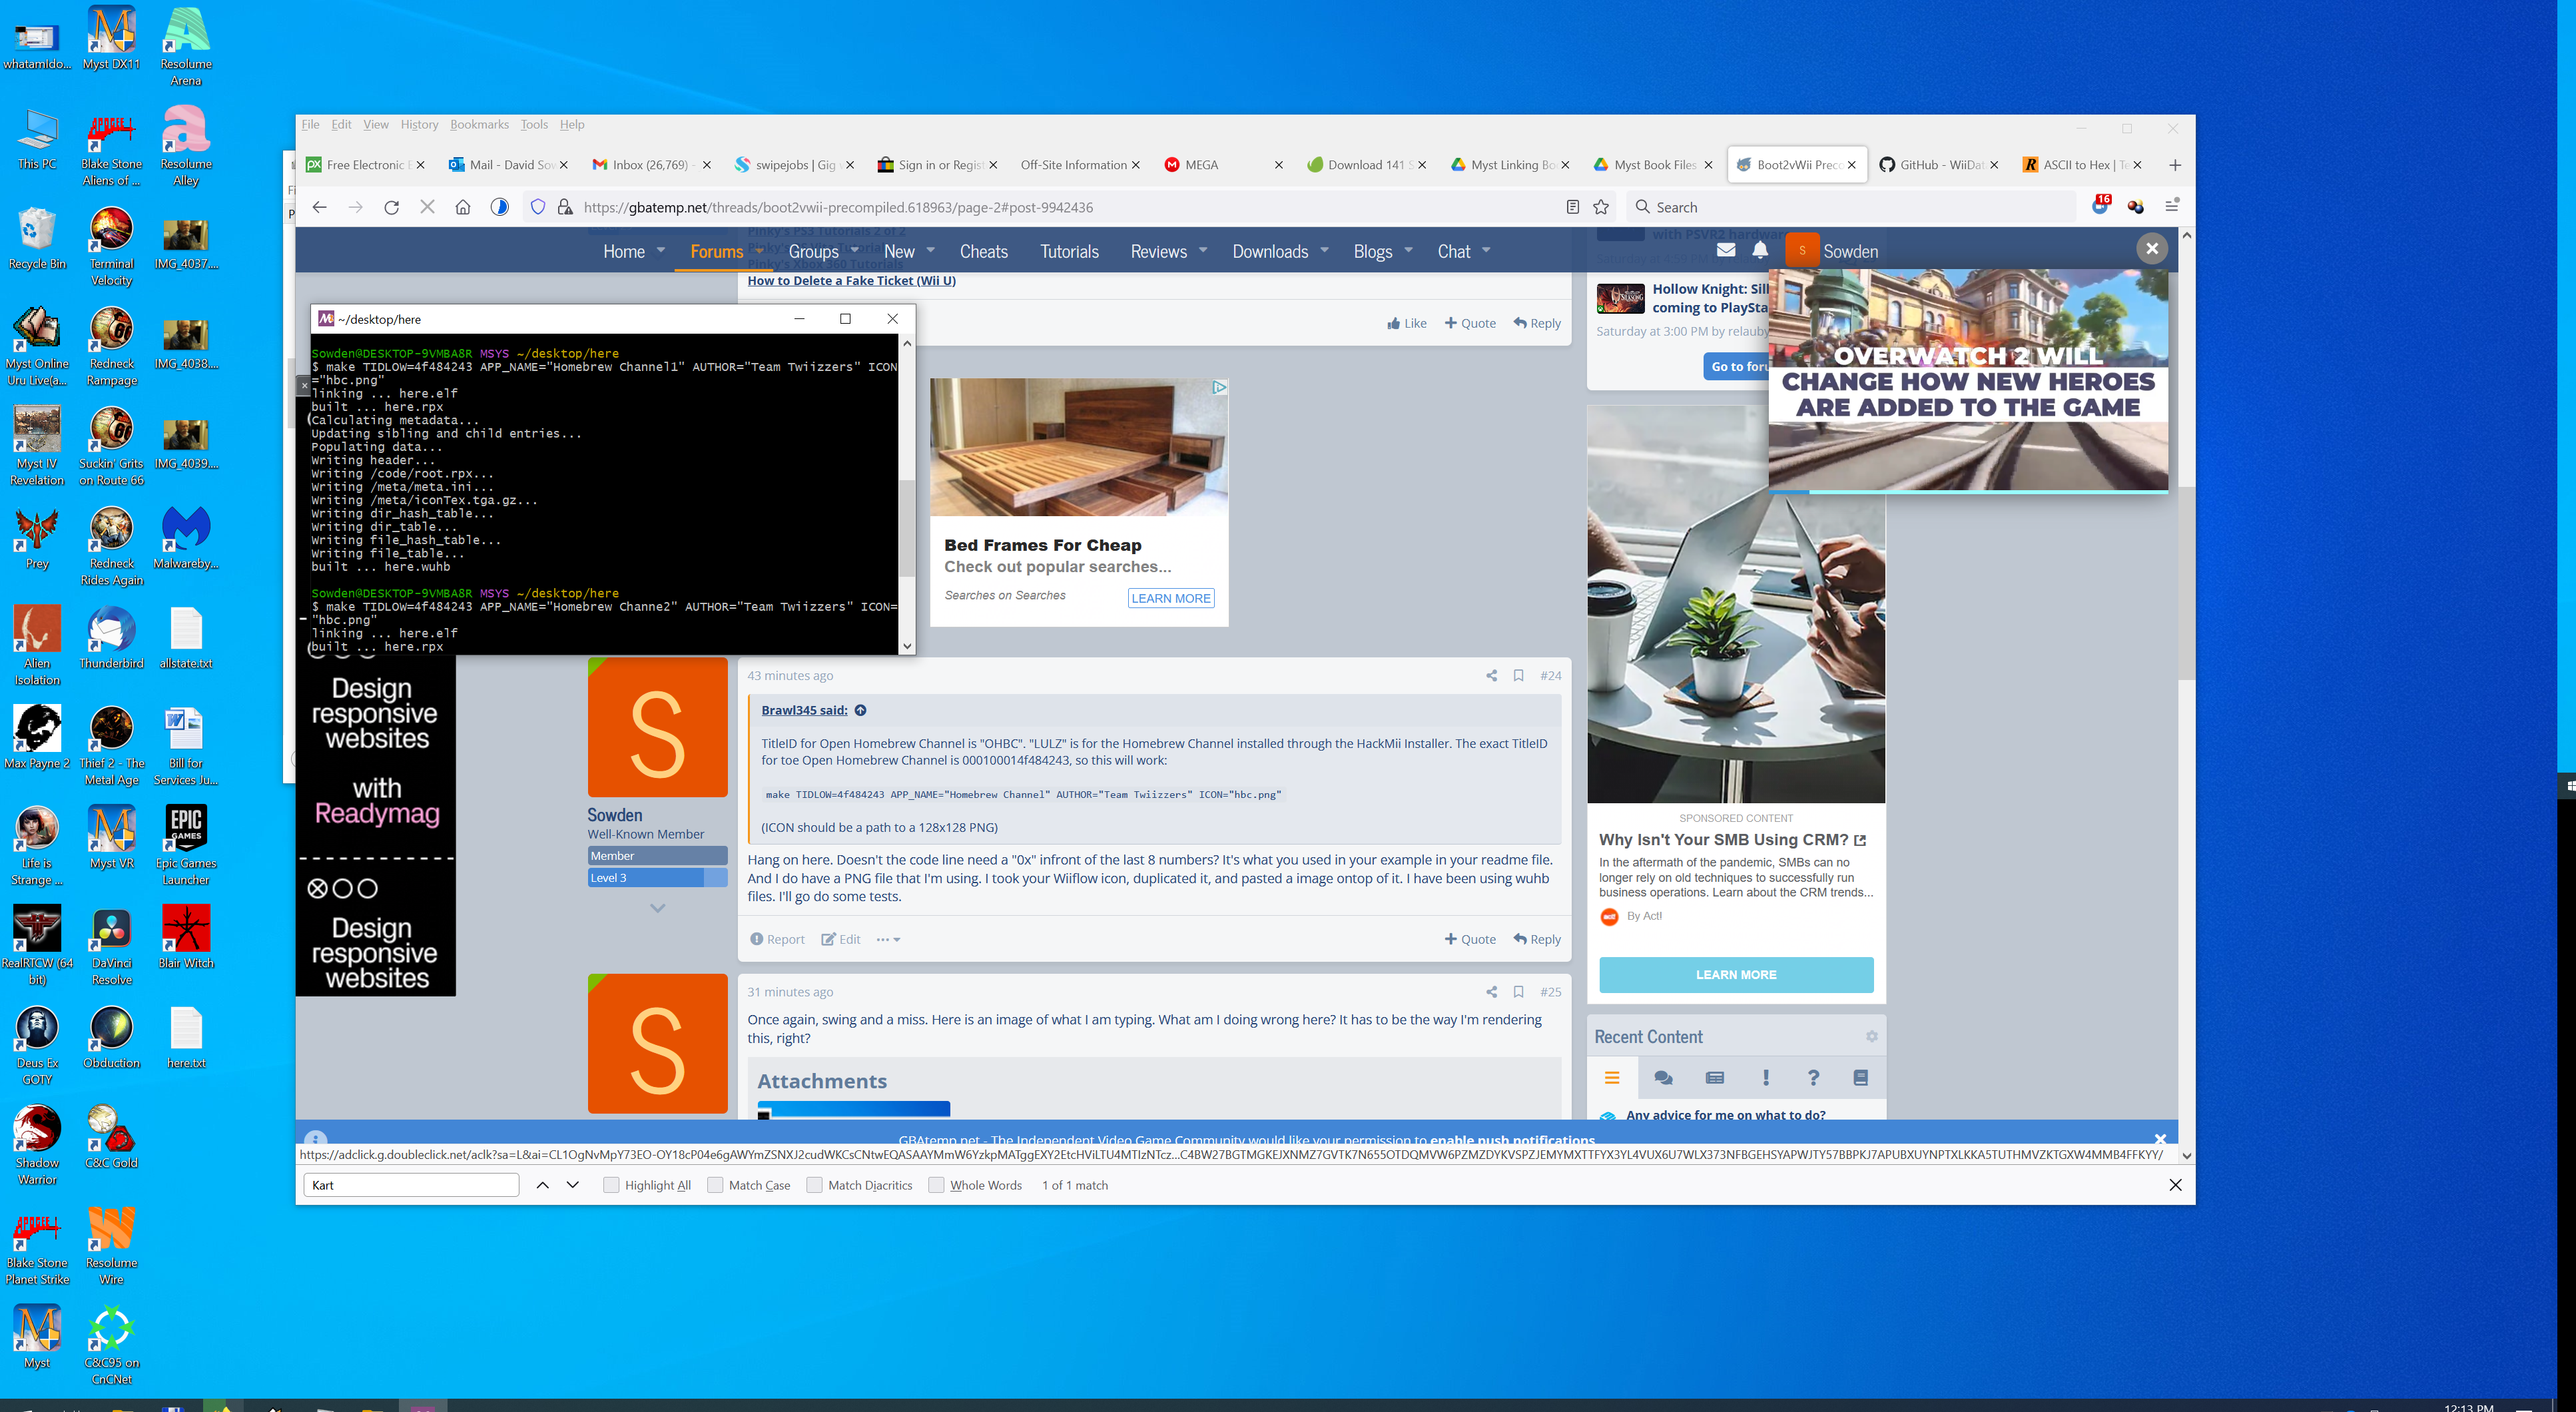Open the Tools menu in Firefox
The width and height of the screenshot is (2576, 1412).
coord(534,124)
